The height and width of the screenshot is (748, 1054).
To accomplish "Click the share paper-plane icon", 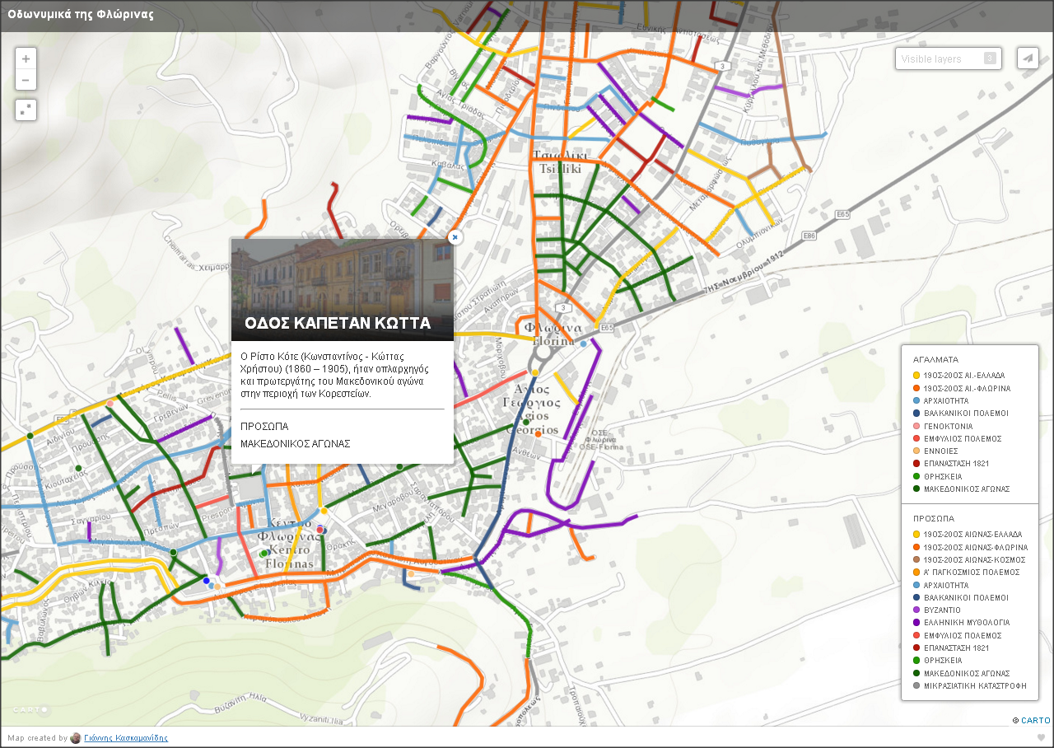I will coord(1027,58).
